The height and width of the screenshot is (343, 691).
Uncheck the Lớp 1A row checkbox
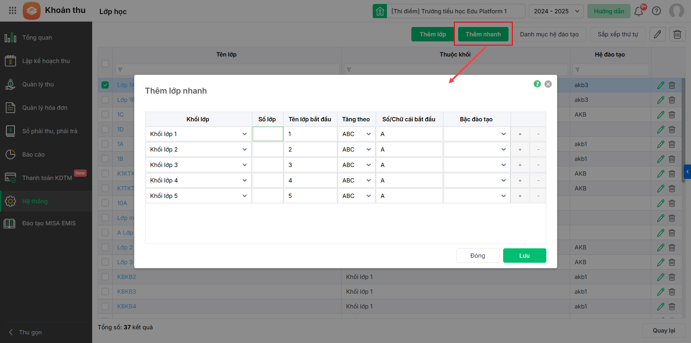tap(105, 85)
